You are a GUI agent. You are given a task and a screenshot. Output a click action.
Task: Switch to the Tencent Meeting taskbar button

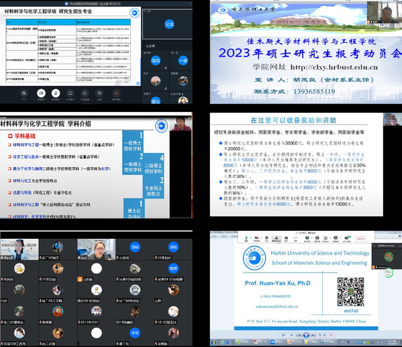pyautogui.click(x=278, y=342)
